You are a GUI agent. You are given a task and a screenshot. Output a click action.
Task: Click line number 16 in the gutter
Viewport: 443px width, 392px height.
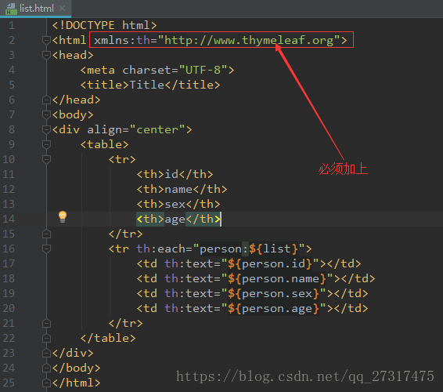(9, 249)
